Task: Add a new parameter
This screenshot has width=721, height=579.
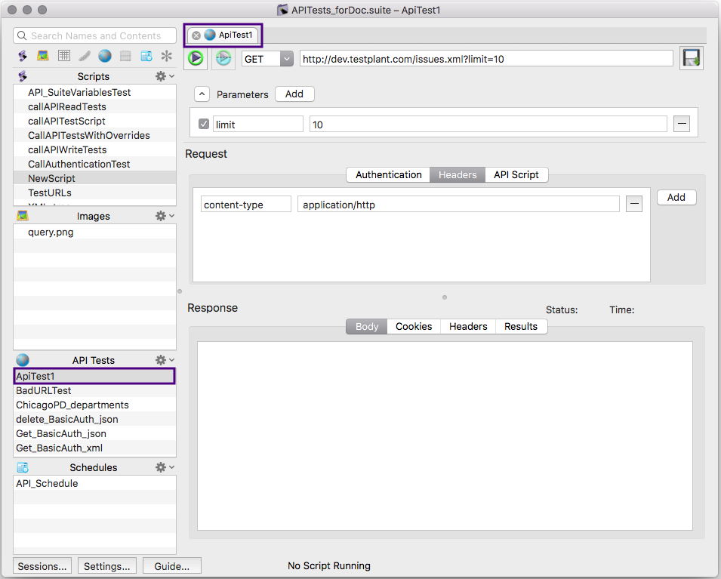Action: [294, 94]
